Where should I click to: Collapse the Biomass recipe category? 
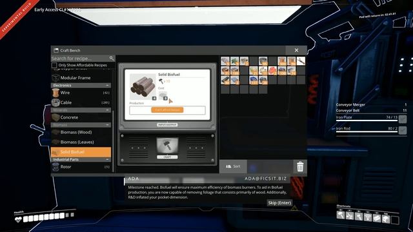point(107,125)
